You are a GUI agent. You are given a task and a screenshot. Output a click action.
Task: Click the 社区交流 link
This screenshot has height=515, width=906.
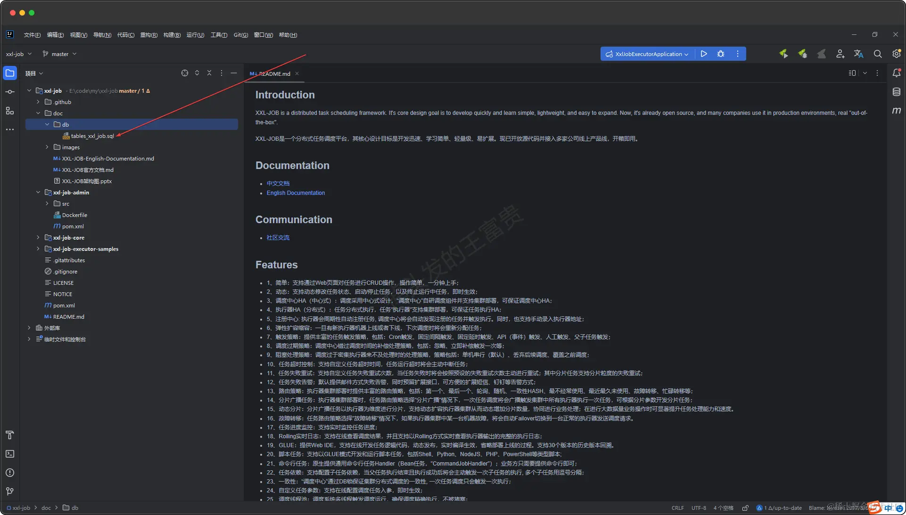point(278,238)
